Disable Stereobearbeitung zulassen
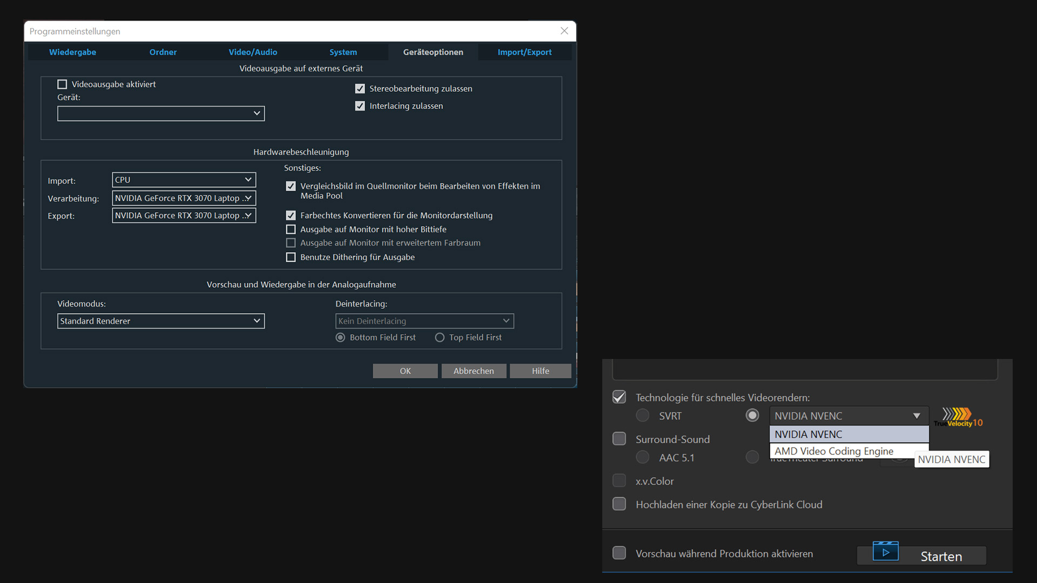 (x=360, y=89)
